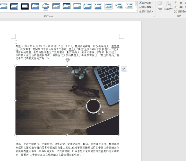Open the layout options button beside image
The image size is (186, 161).
[124, 69]
